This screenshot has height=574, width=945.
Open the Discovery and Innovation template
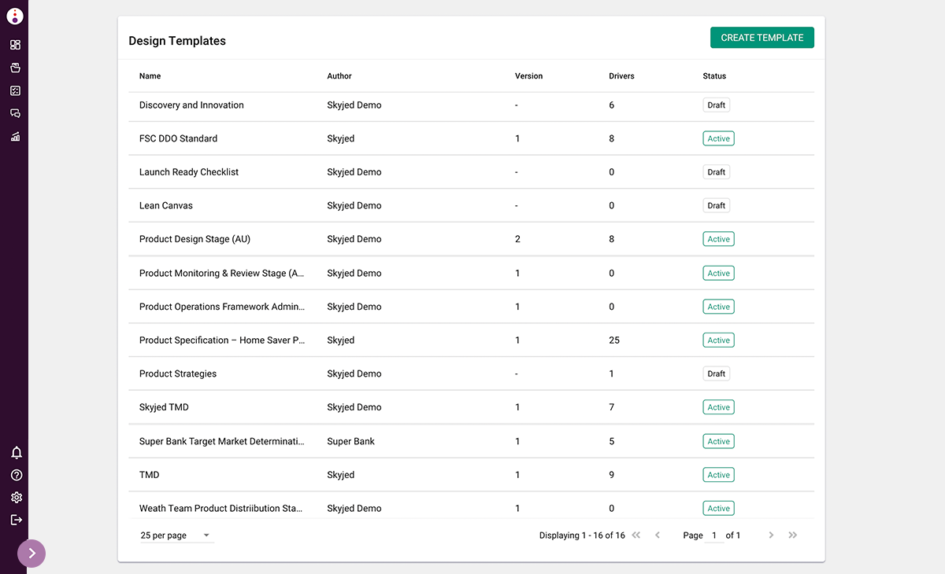(191, 105)
